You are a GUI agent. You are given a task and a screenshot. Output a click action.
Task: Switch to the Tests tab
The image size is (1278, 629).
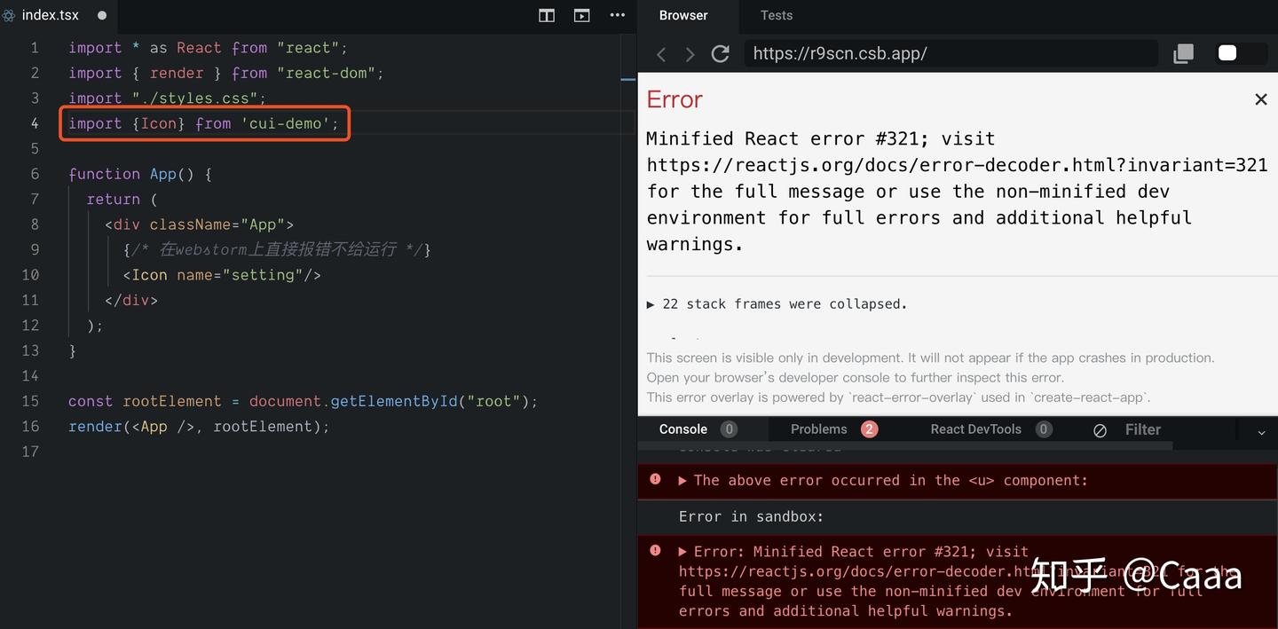[x=776, y=15]
